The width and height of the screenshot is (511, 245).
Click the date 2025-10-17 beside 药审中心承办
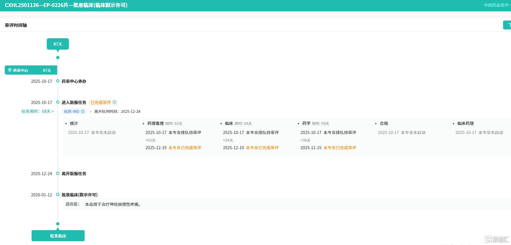pyautogui.click(x=41, y=81)
